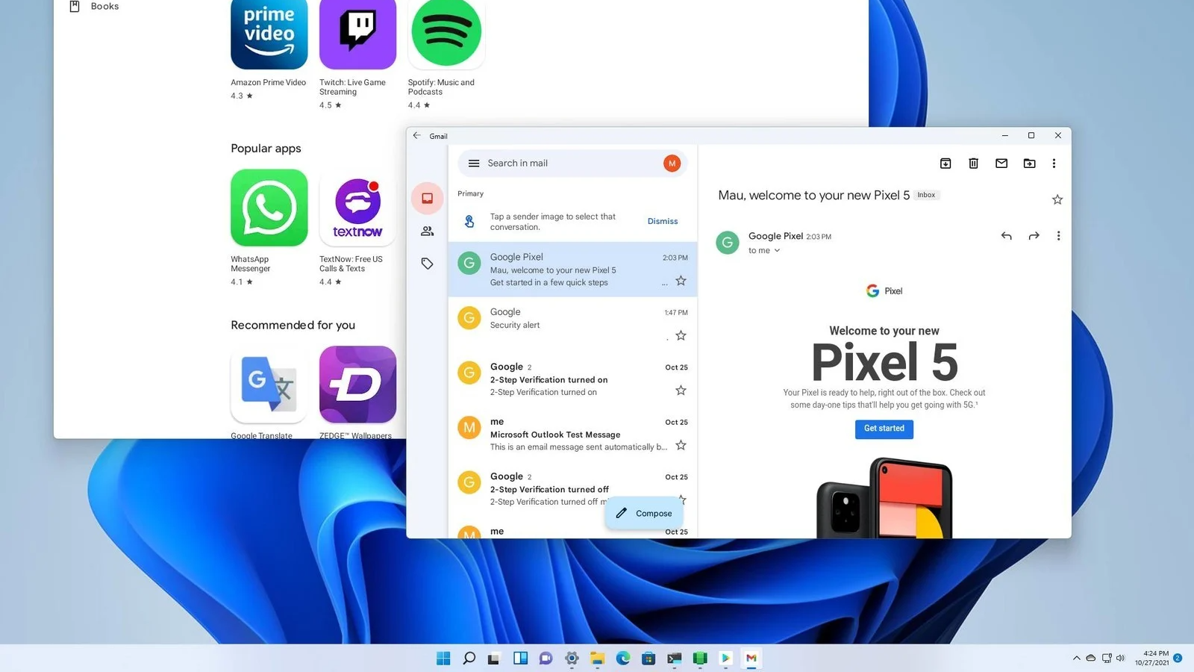Open the 2-Step Verification turned on conversation
The width and height of the screenshot is (1194, 672).
pos(572,379)
